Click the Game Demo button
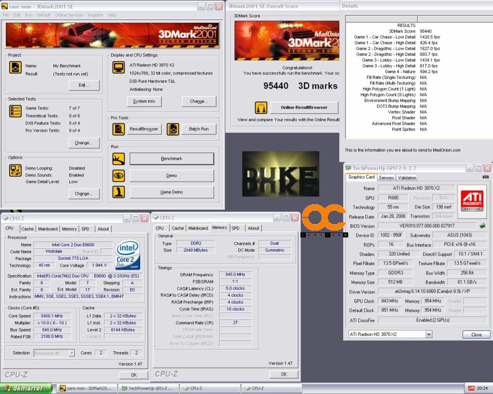The height and width of the screenshot is (394, 493). [x=172, y=192]
